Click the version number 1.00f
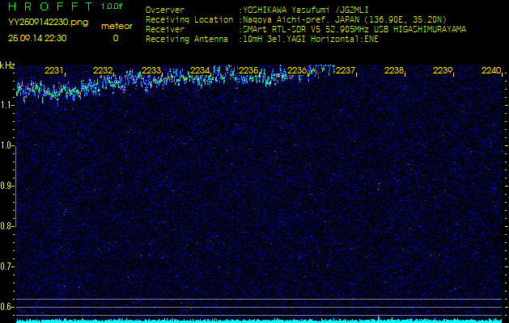The height and width of the screenshot is (323, 509). coord(112,6)
